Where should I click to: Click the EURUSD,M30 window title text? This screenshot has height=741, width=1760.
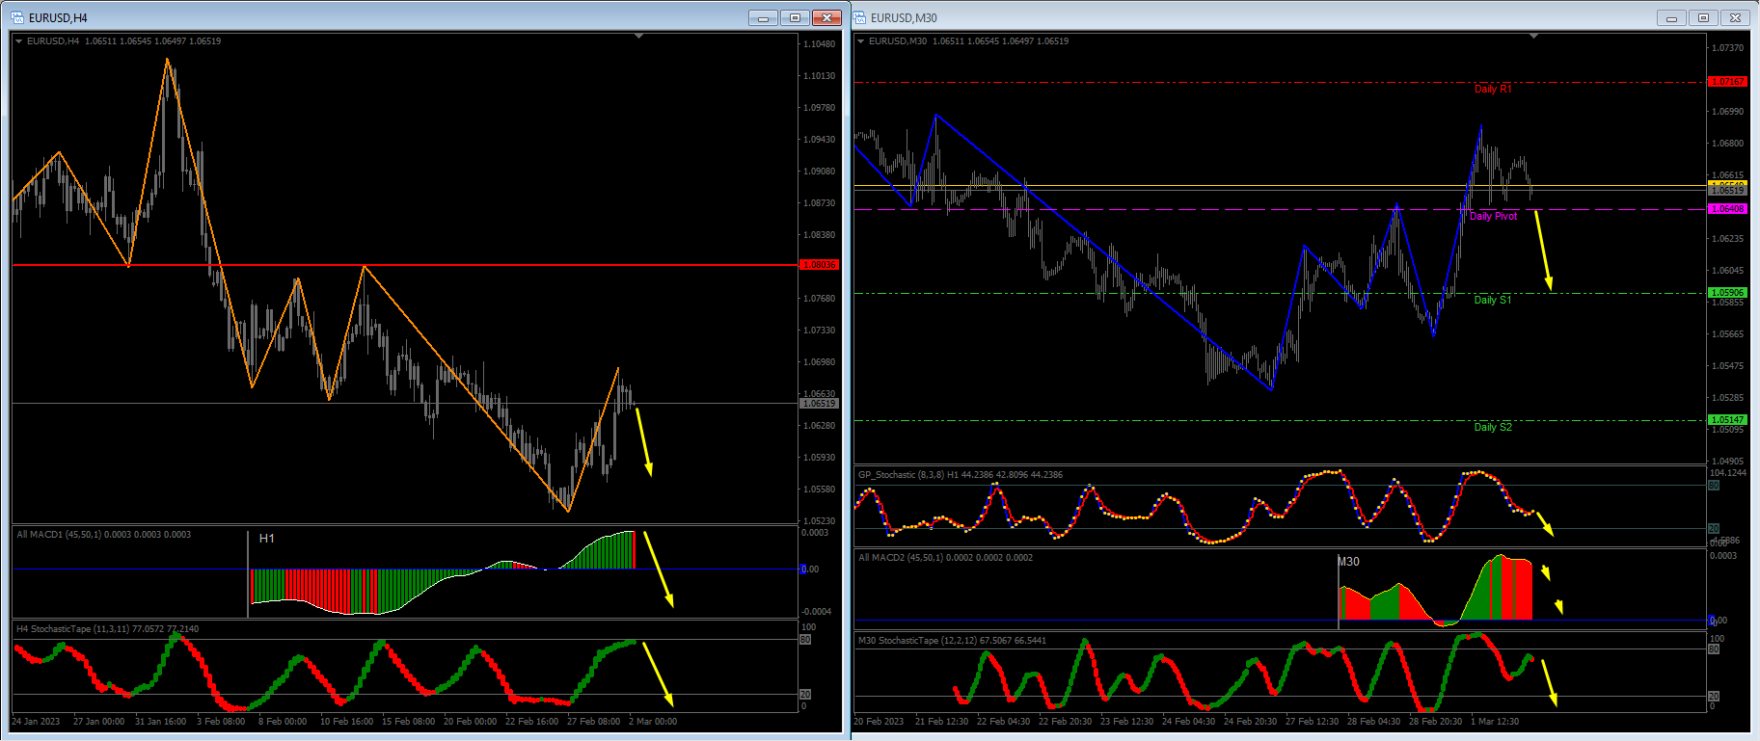(x=904, y=18)
